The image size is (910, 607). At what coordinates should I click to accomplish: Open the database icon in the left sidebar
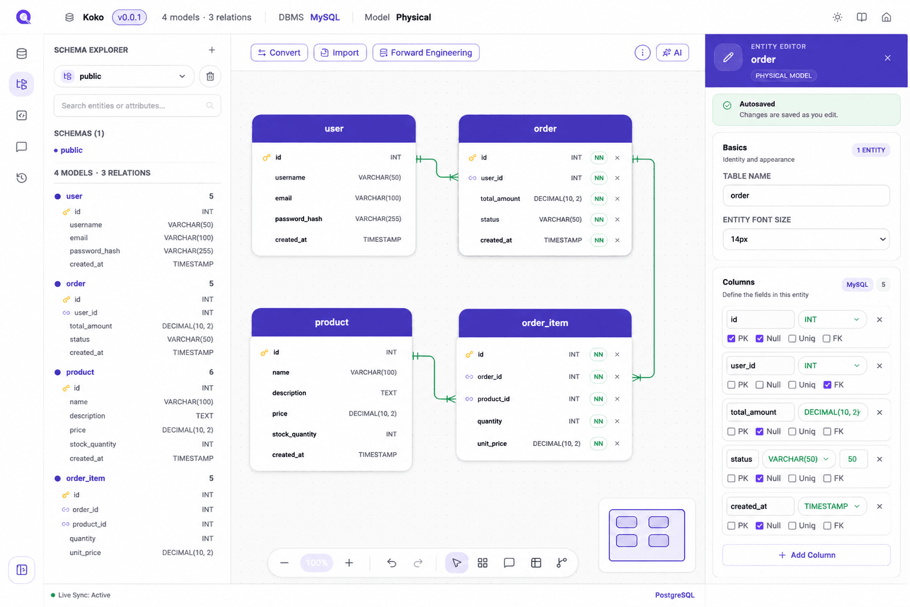22,53
